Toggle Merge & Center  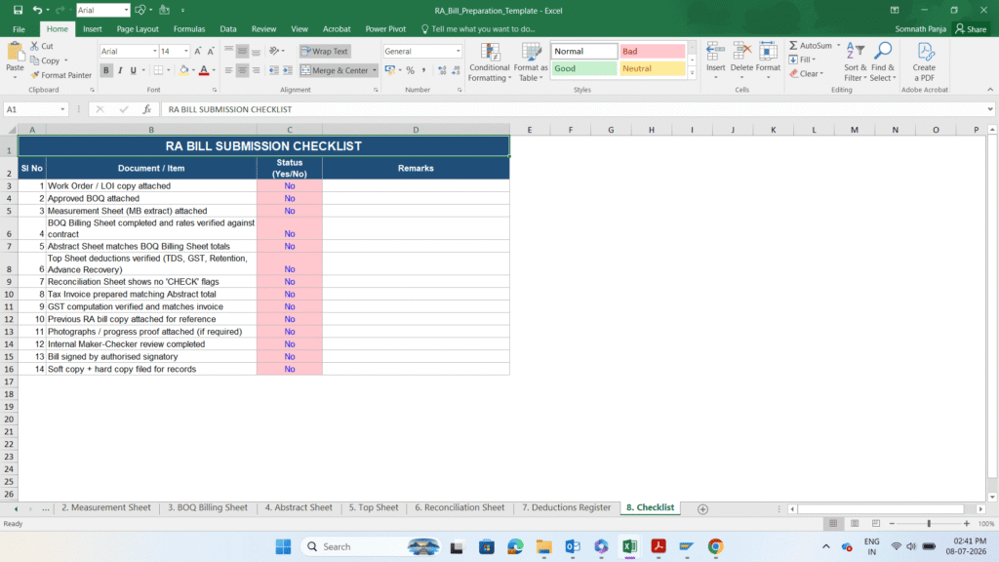point(334,70)
